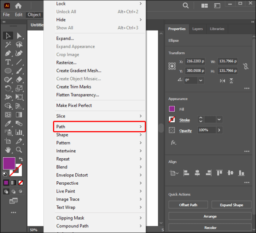
Task: Show more Appearance options
Action: click(x=247, y=151)
